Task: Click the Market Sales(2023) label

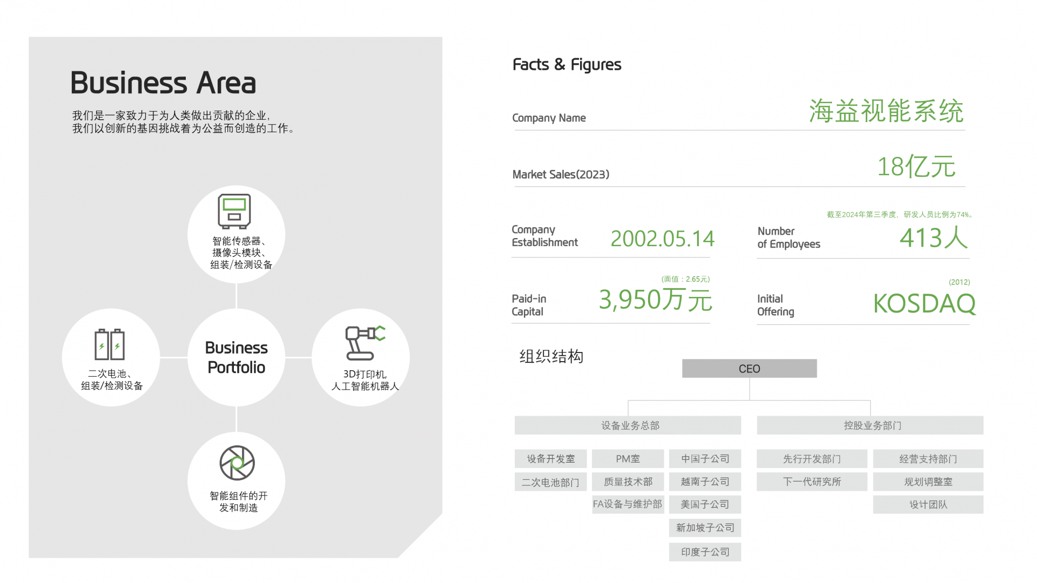Action: 561,174
